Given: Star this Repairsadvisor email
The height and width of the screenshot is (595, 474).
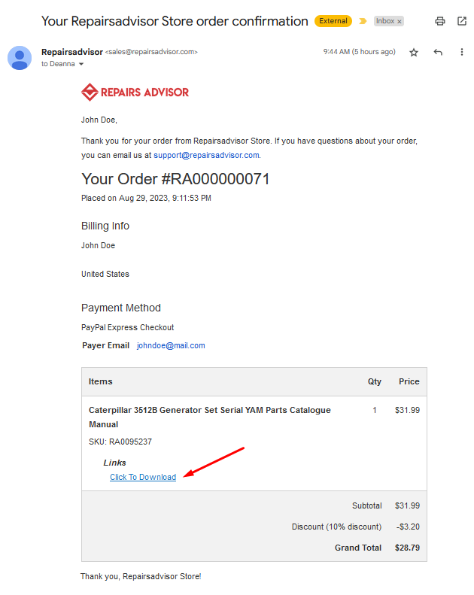Looking at the screenshot, I should point(414,53).
